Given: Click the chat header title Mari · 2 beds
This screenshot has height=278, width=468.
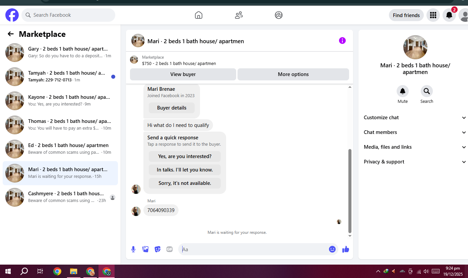Looking at the screenshot, I should click(x=196, y=41).
